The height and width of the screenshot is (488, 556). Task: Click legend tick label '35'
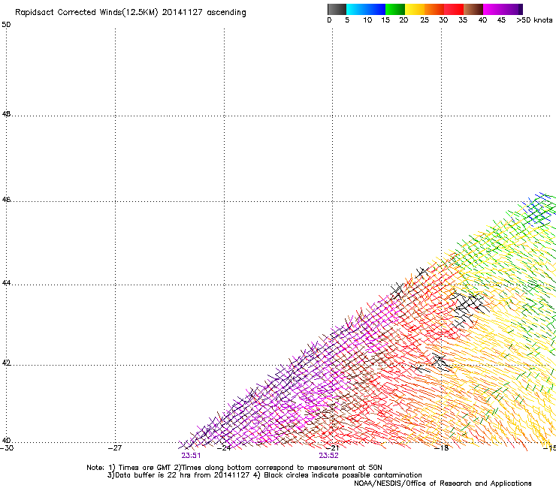(x=463, y=20)
